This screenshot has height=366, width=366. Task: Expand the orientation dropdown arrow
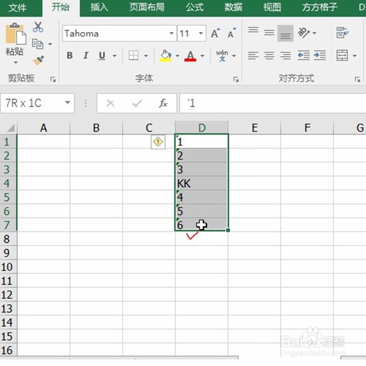(x=315, y=33)
